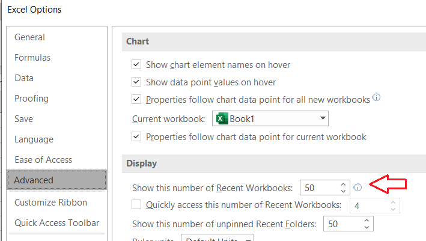
Task: Uncheck Properties follow chart data point for current workbook
Action: click(x=136, y=136)
